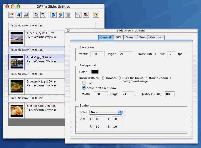Click the border size T field
Screen dimensions: 201x148
point(117,119)
